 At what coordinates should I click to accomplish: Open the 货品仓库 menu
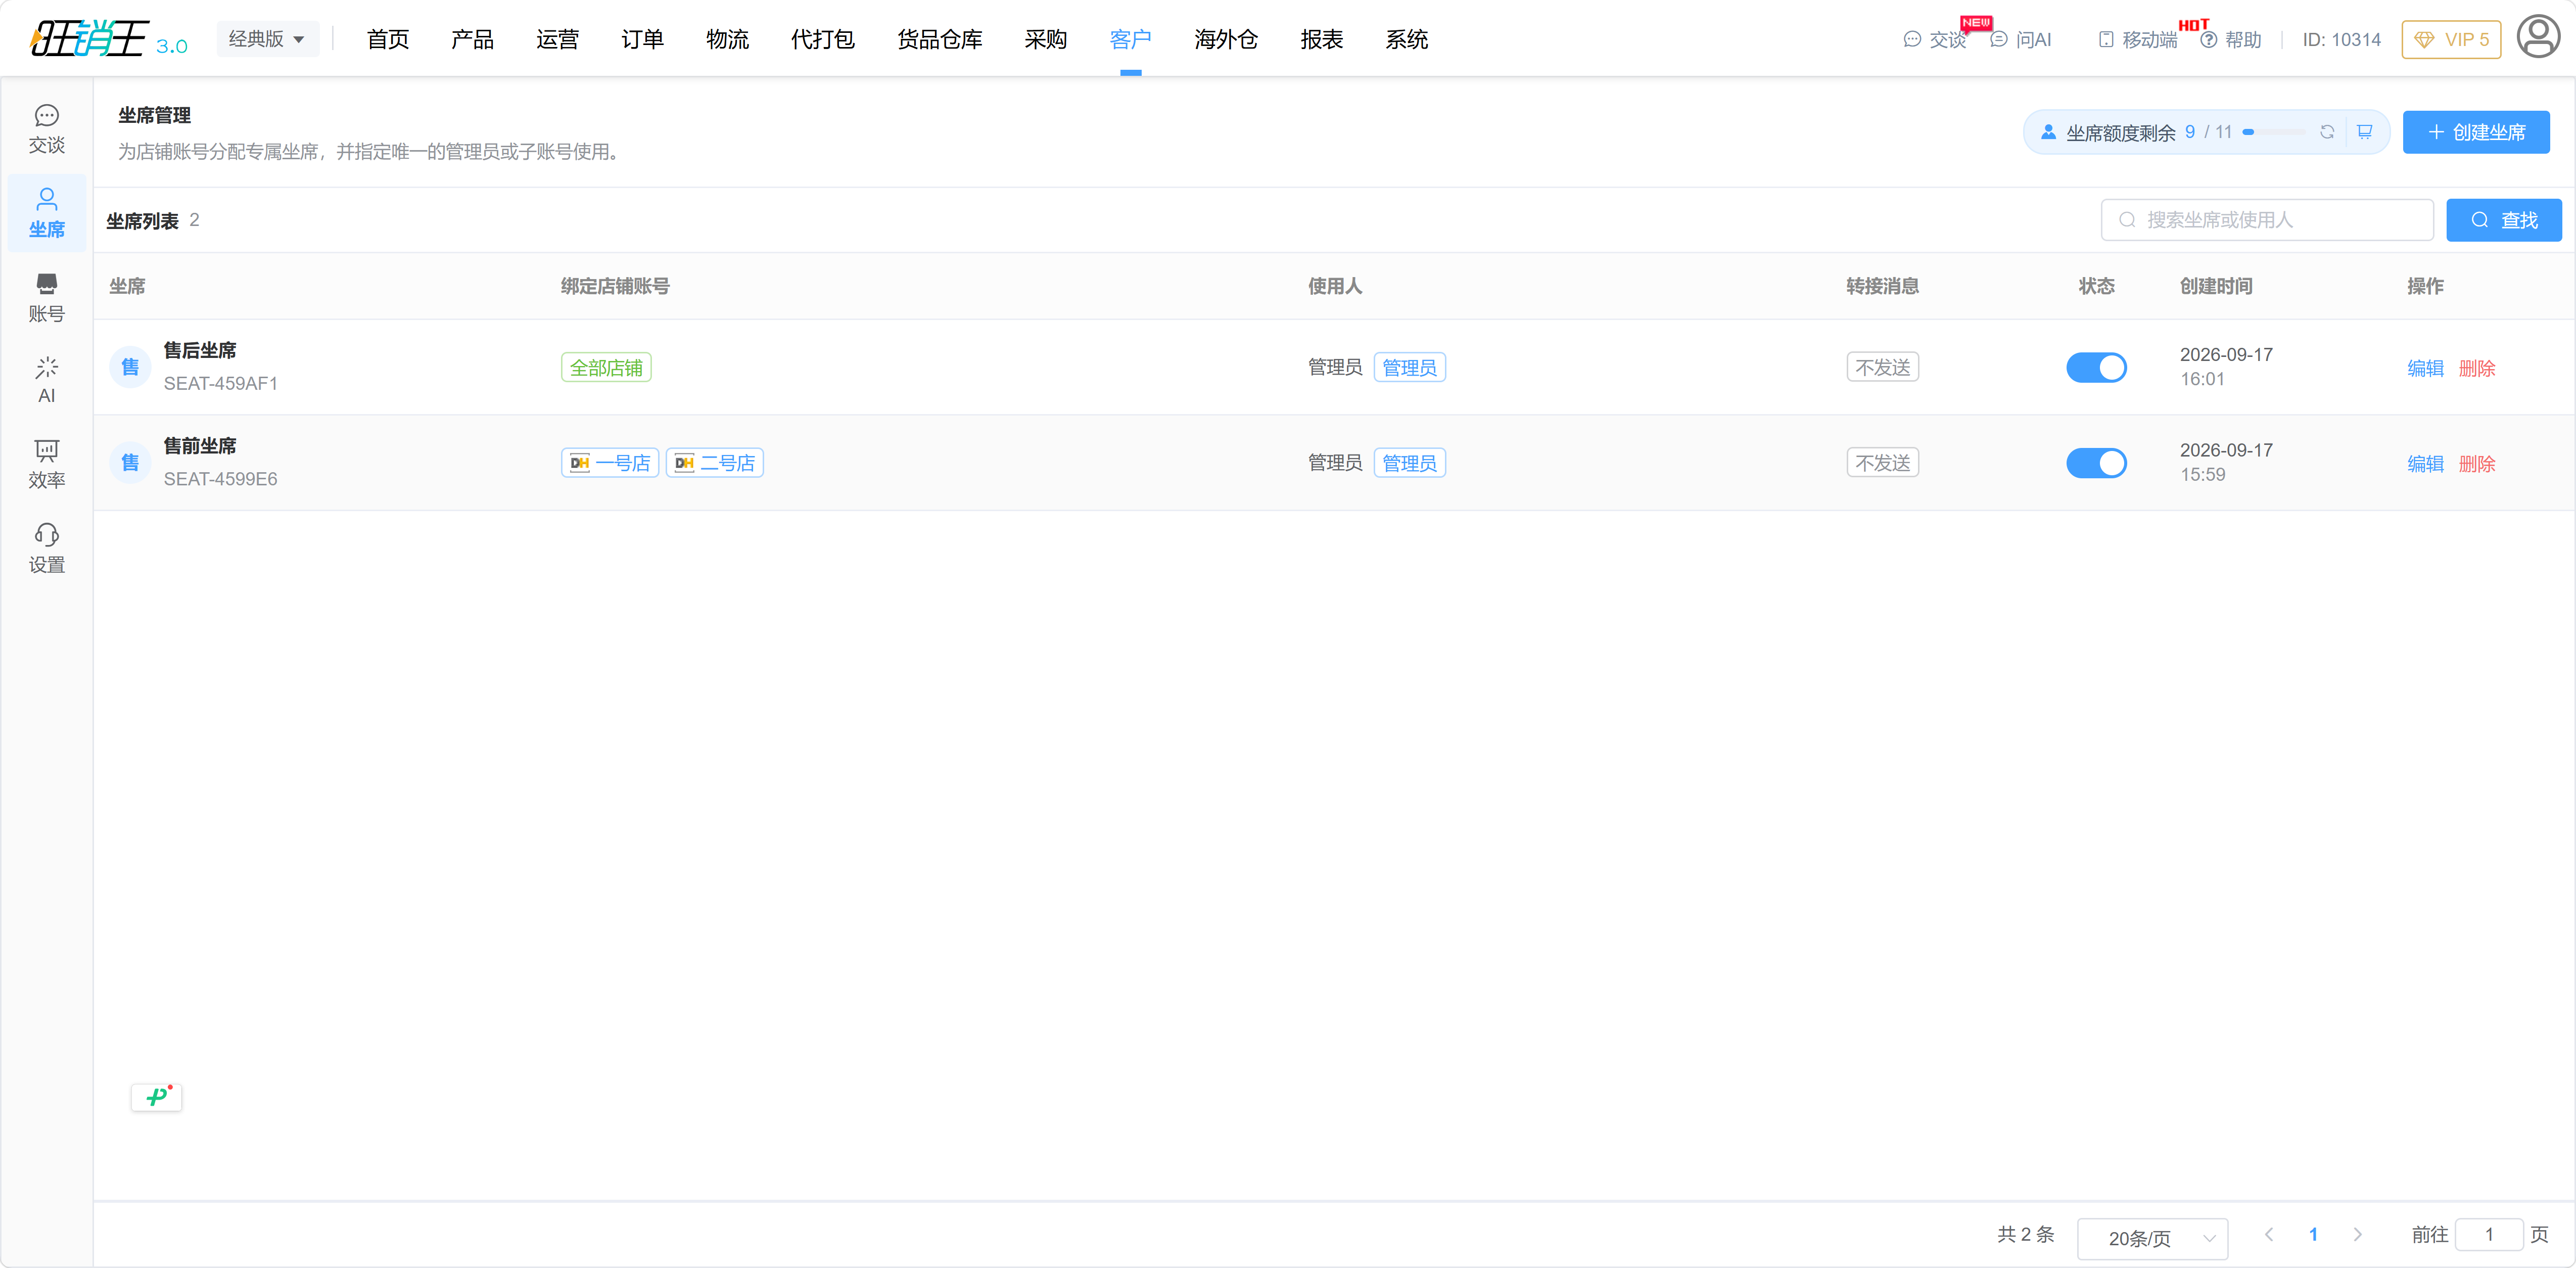939,39
